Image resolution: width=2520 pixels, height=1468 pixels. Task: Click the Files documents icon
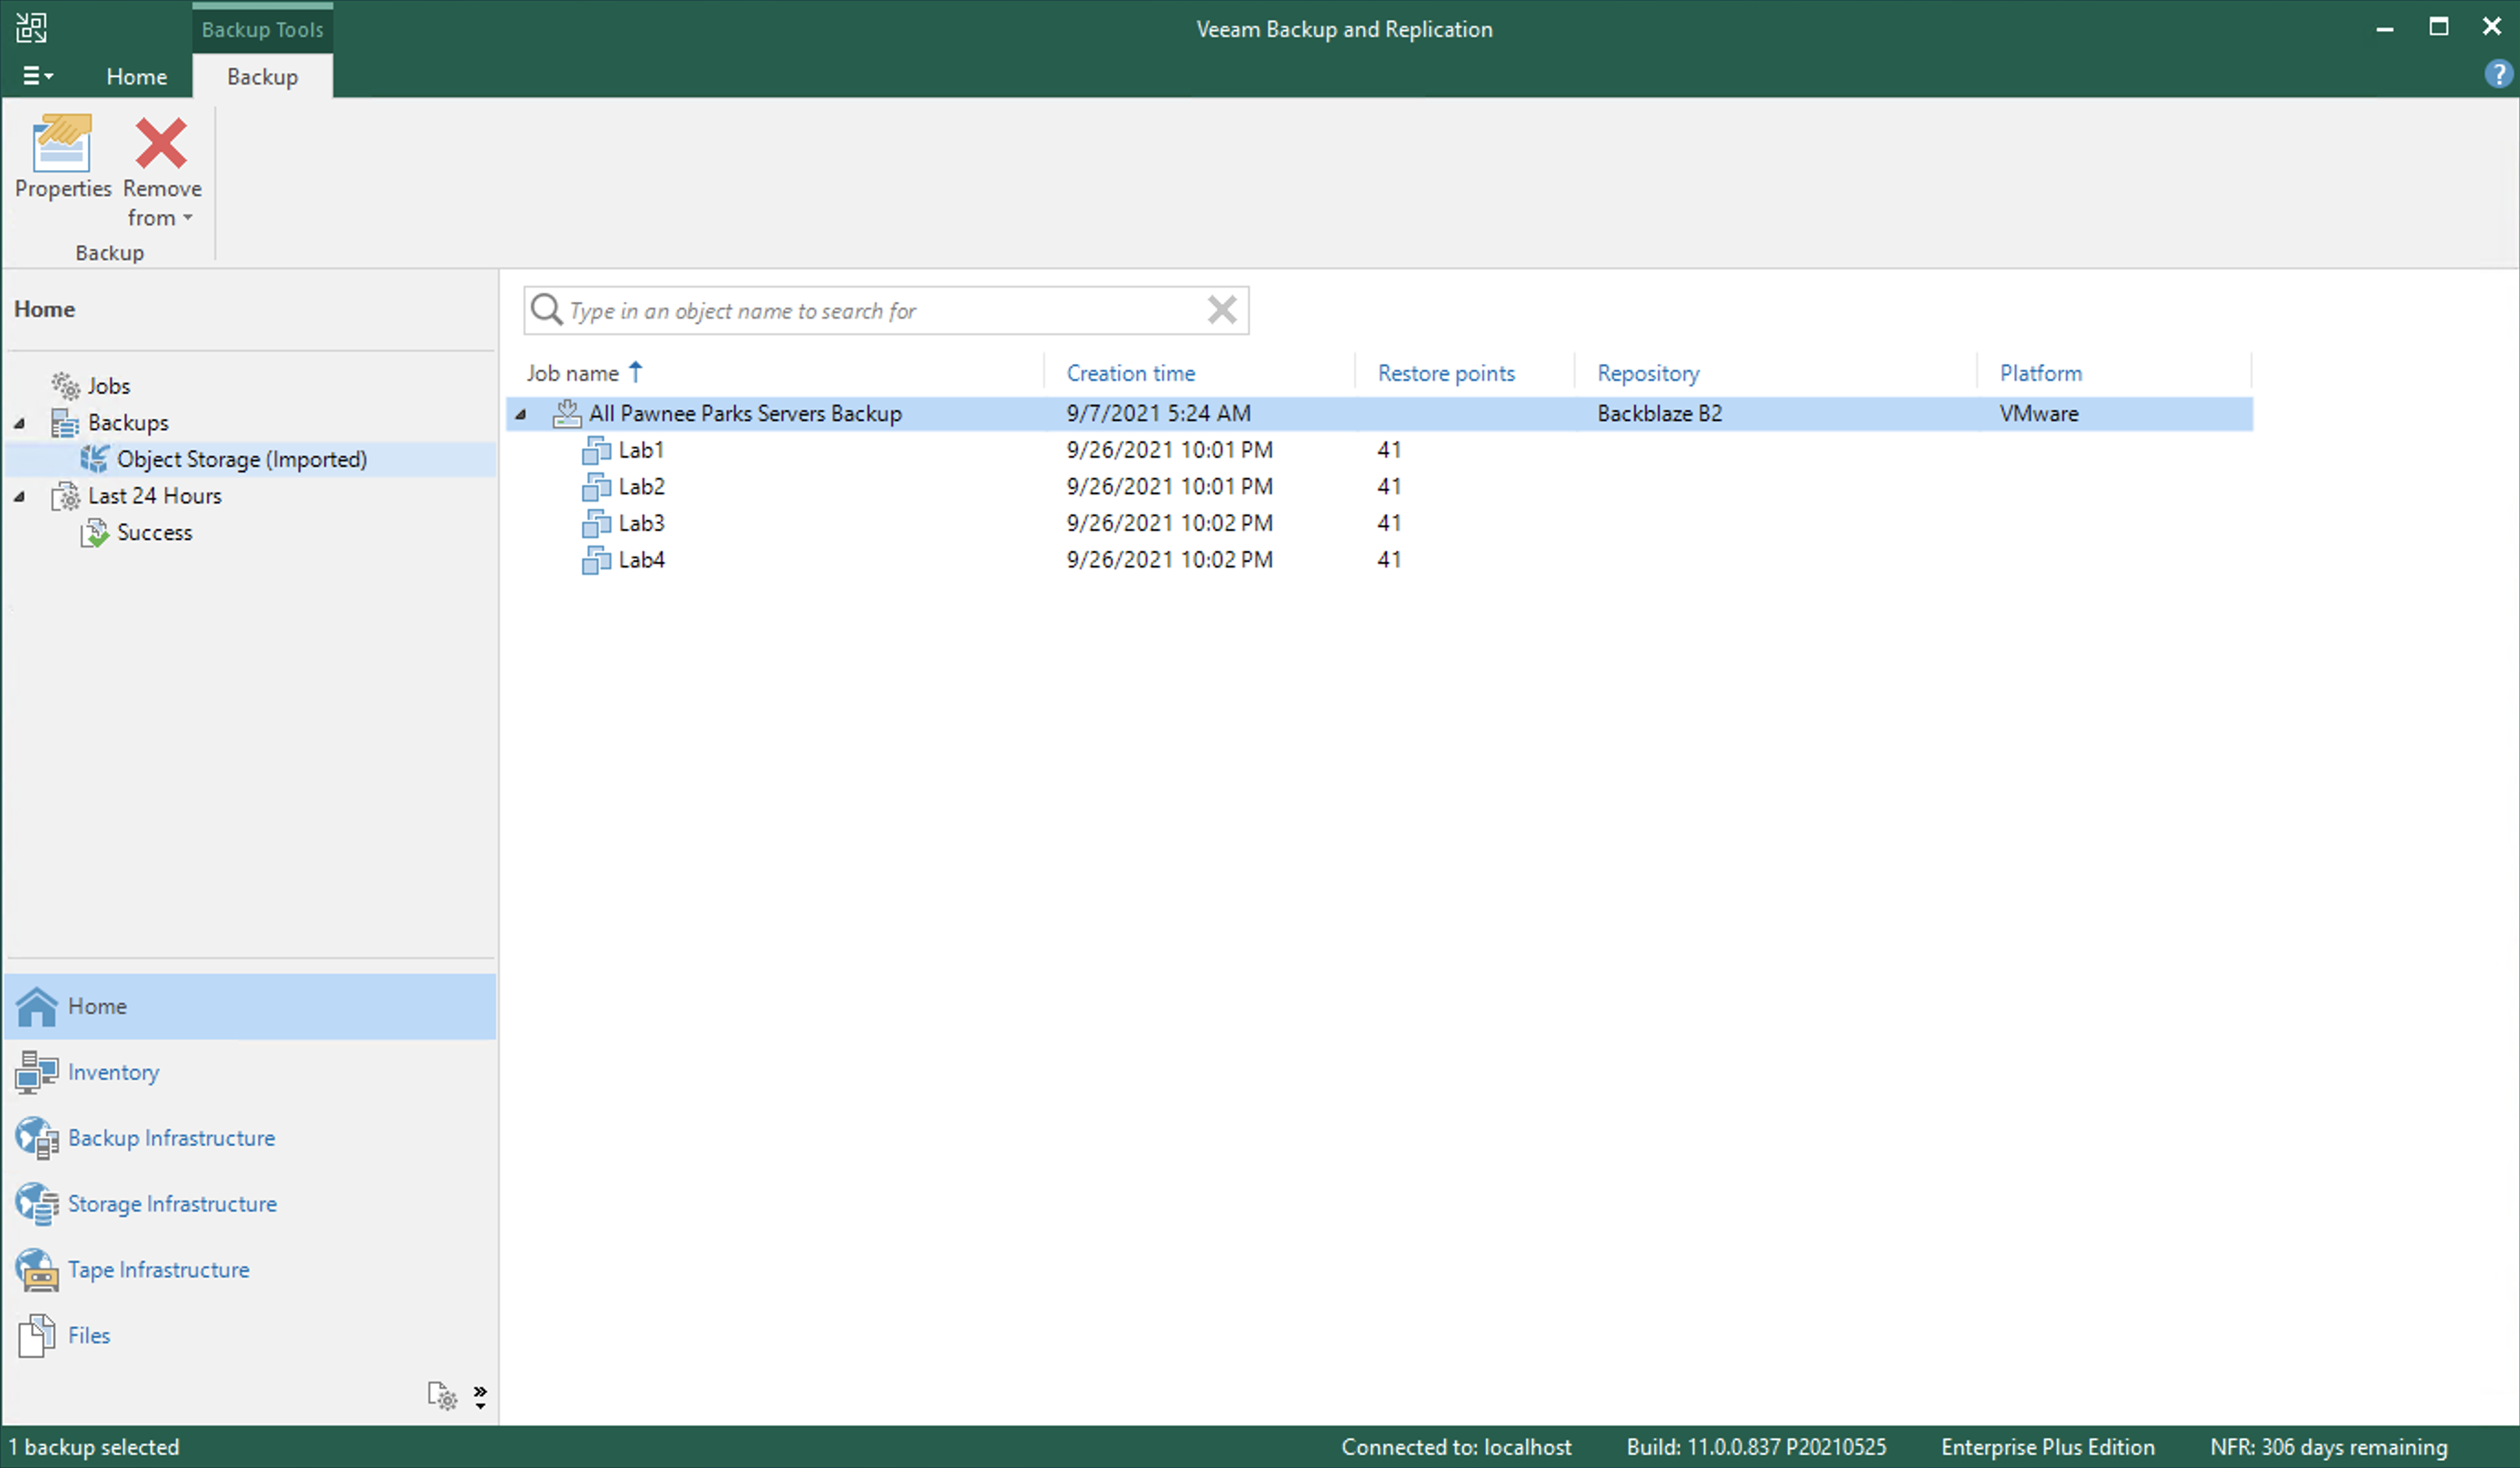(x=37, y=1337)
